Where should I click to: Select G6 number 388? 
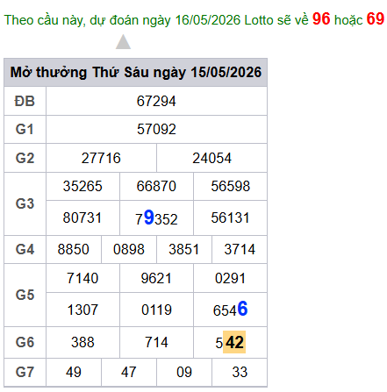click(x=82, y=342)
